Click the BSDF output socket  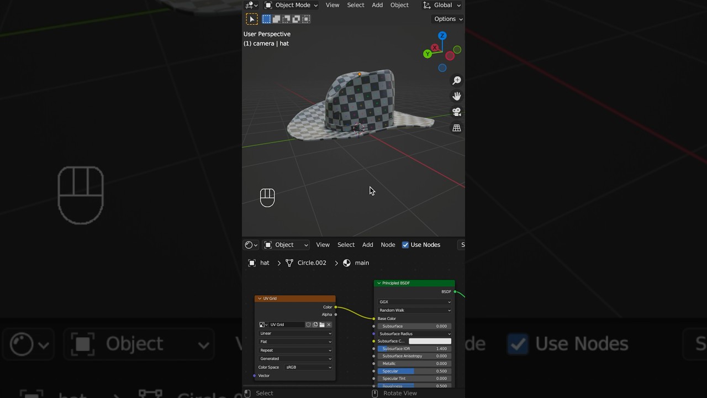[x=455, y=292]
